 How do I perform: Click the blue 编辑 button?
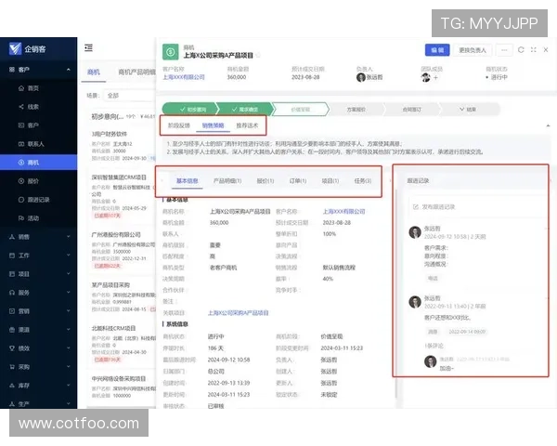click(437, 50)
